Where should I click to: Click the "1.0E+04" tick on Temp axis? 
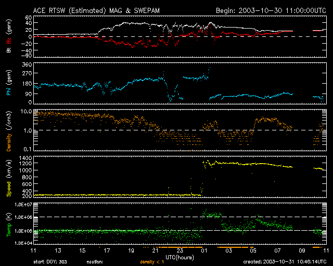[x=23, y=243]
